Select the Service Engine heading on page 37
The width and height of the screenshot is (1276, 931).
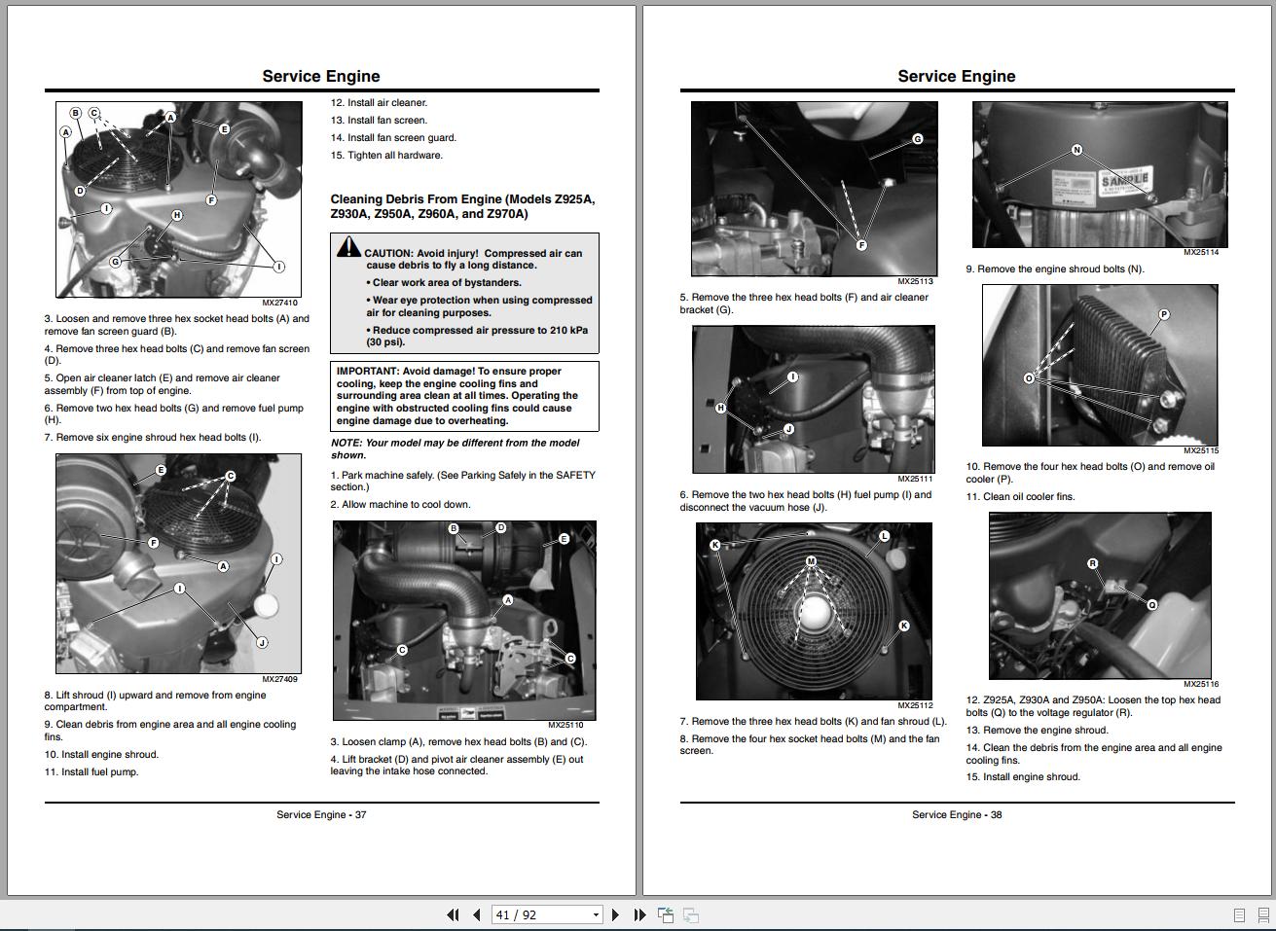click(320, 76)
